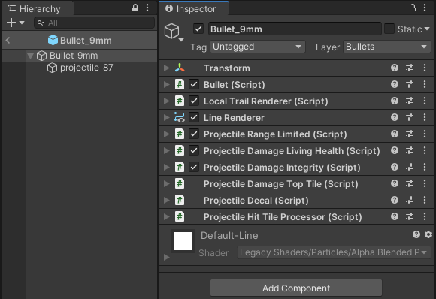Screen dimensions: 436x299
Task: Select projectile_87 in the hierarchy
Action: click(86, 68)
